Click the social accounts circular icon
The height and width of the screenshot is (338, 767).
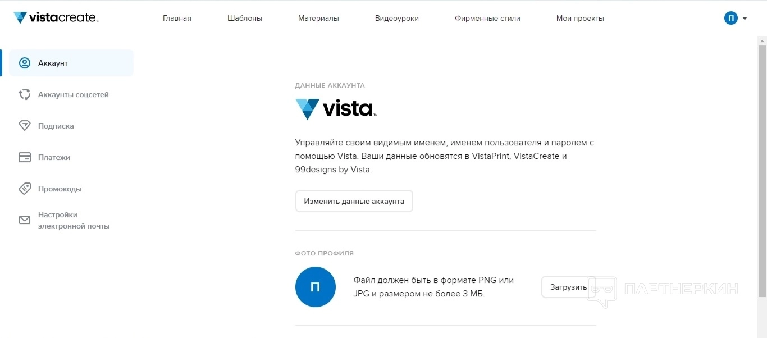click(x=25, y=94)
